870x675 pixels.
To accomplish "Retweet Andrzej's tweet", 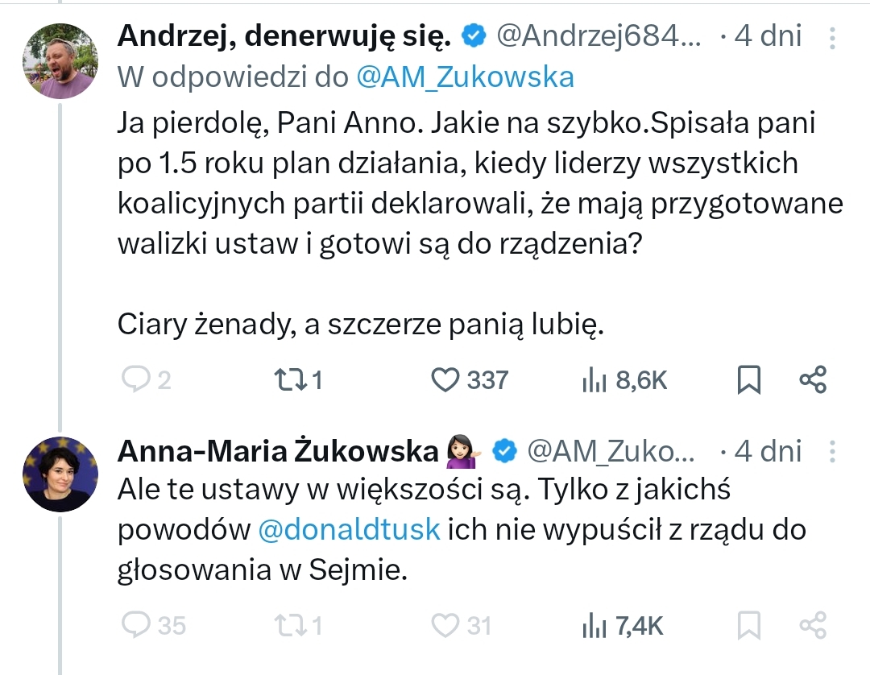I will pyautogui.click(x=288, y=379).
